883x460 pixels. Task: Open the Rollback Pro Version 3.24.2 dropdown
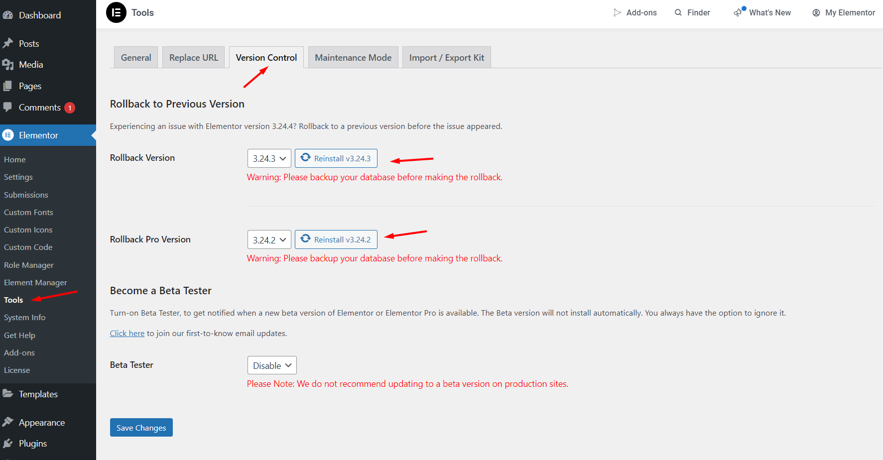269,239
